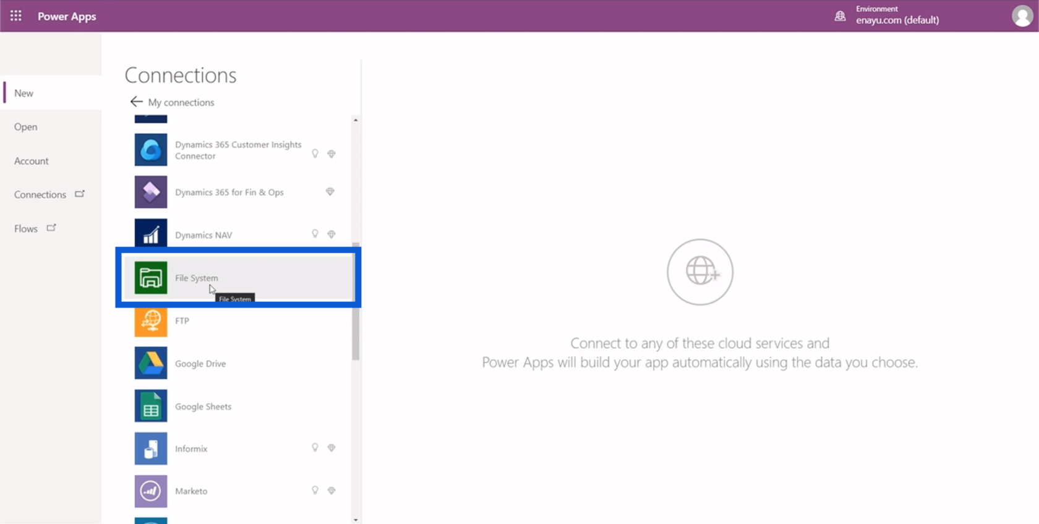Click the globe add-connection icon
The width and height of the screenshot is (1039, 524).
pyautogui.click(x=700, y=272)
